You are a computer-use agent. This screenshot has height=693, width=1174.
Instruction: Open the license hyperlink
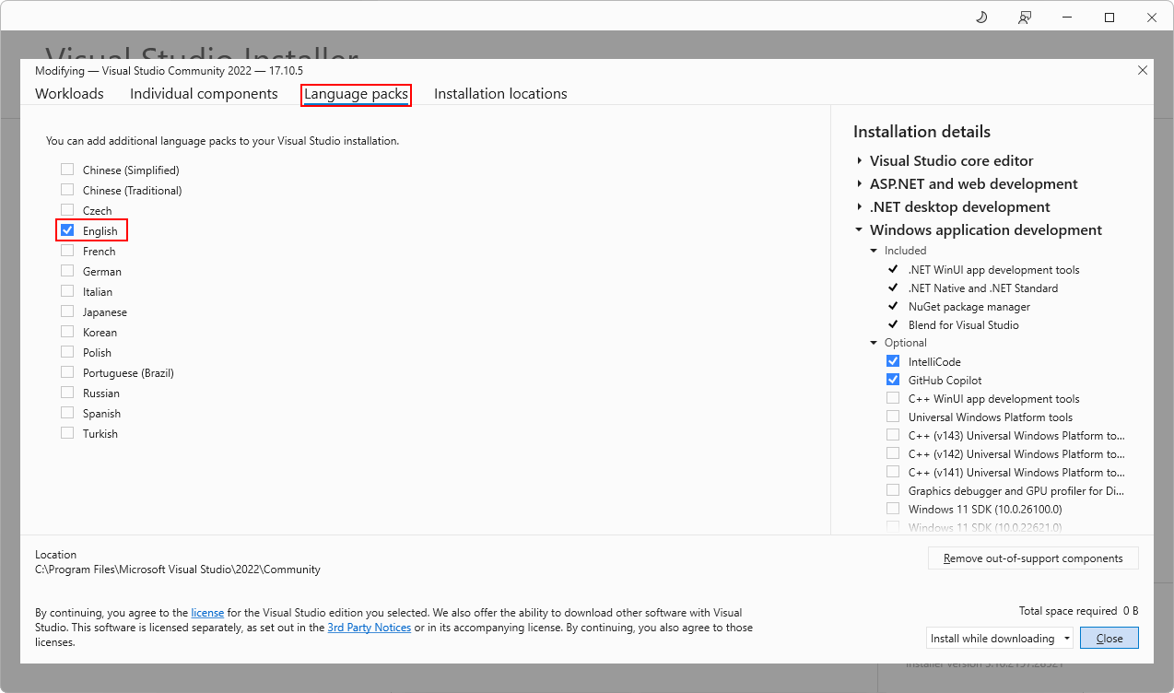[x=207, y=612]
